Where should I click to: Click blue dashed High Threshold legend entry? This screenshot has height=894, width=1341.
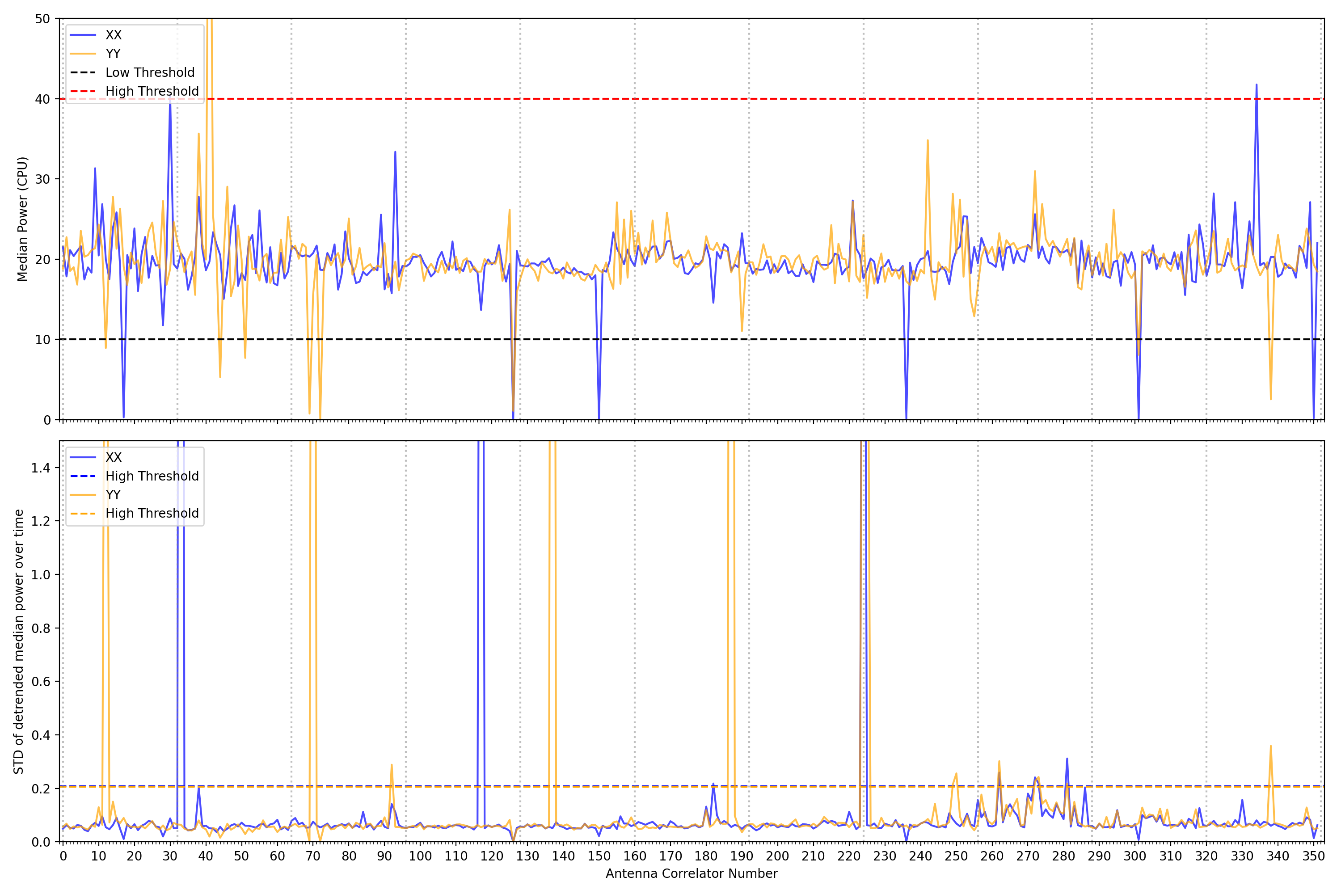coord(152,476)
